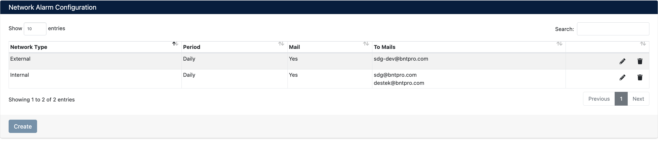Click delete trash icon for Internal row

[x=640, y=78]
